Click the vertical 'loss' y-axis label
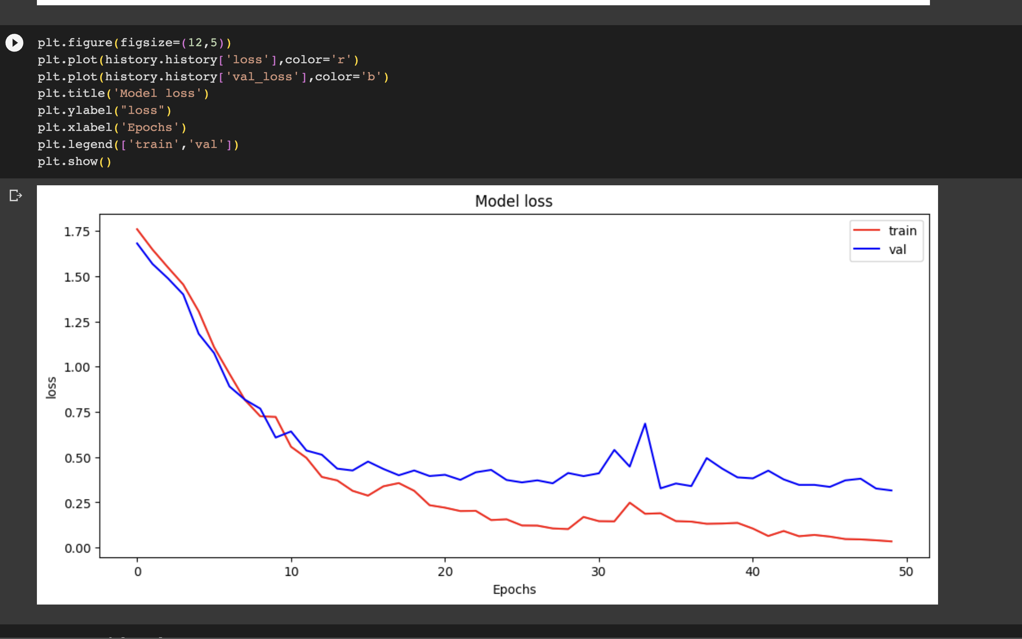 tap(51, 387)
